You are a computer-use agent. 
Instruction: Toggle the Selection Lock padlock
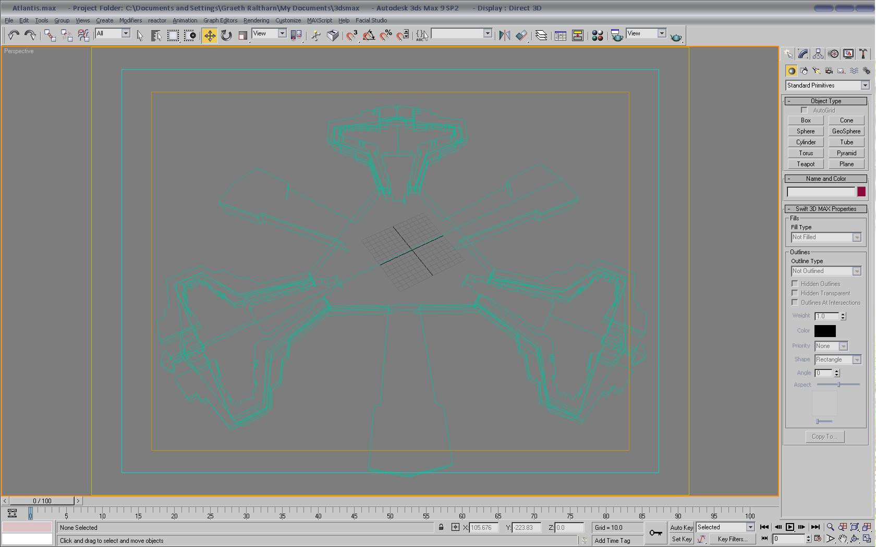tap(441, 527)
